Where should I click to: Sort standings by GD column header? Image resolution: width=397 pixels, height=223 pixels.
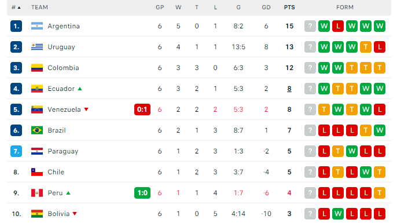(266, 8)
